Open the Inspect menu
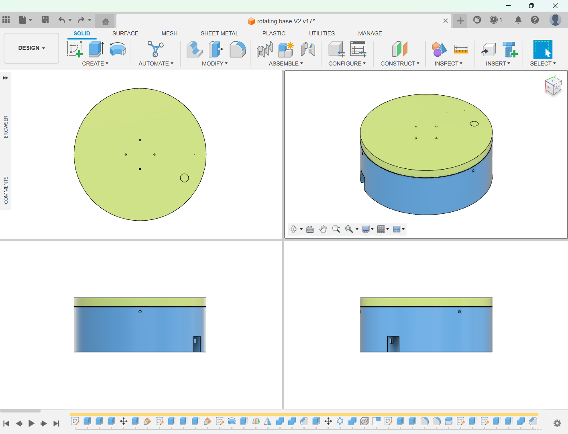568x434 pixels. point(448,63)
